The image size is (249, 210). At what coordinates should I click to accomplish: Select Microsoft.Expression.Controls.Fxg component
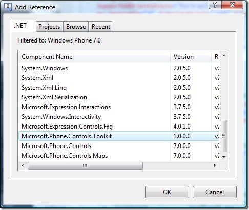[x=119, y=127]
